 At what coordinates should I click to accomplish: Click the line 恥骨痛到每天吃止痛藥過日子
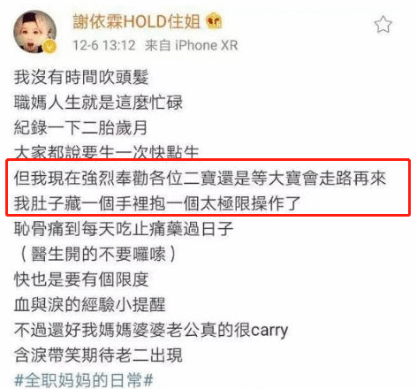coord(124,229)
